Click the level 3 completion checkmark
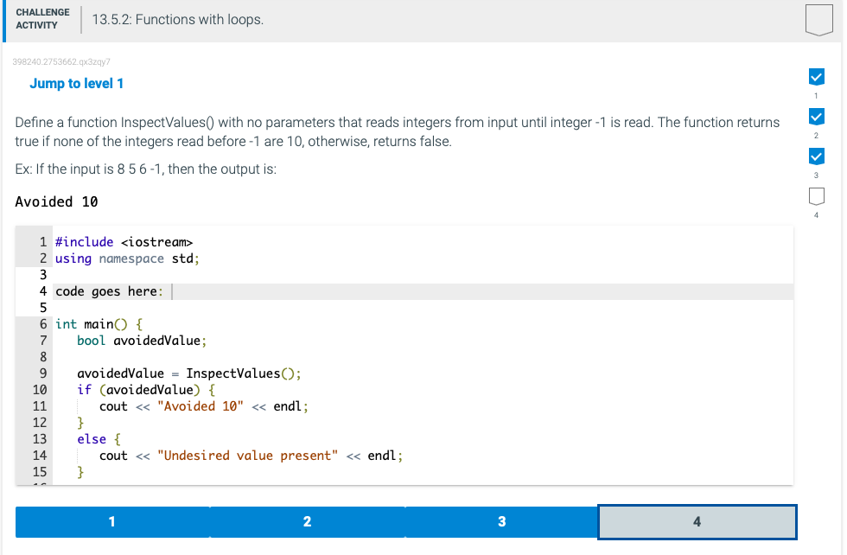This screenshot has width=847, height=555. click(817, 156)
